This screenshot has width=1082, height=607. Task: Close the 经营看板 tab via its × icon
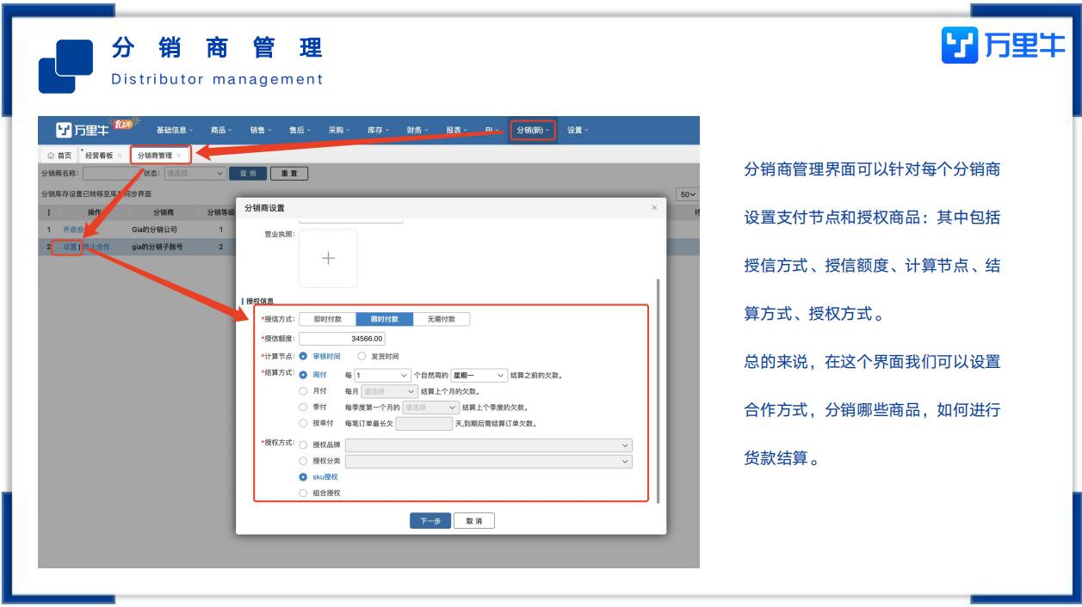click(120, 156)
